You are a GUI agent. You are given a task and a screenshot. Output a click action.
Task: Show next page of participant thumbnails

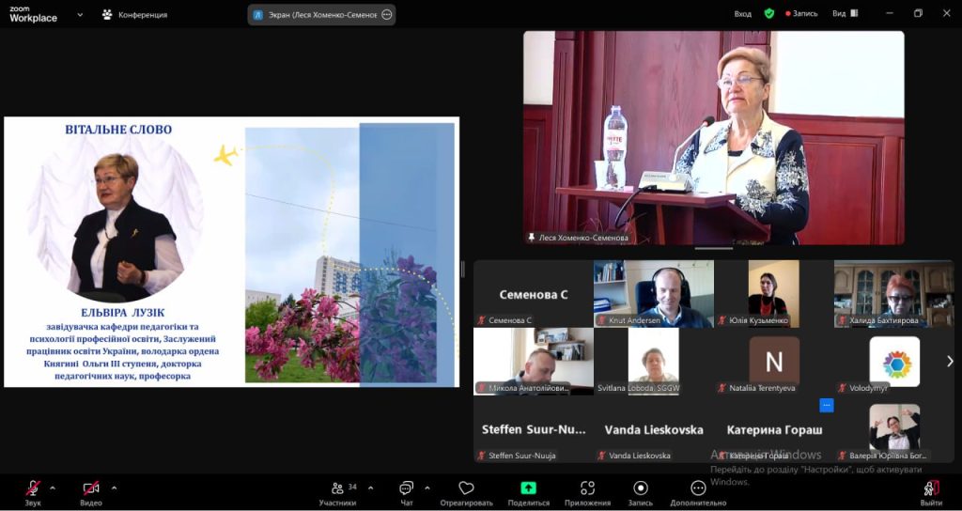pyautogui.click(x=949, y=361)
